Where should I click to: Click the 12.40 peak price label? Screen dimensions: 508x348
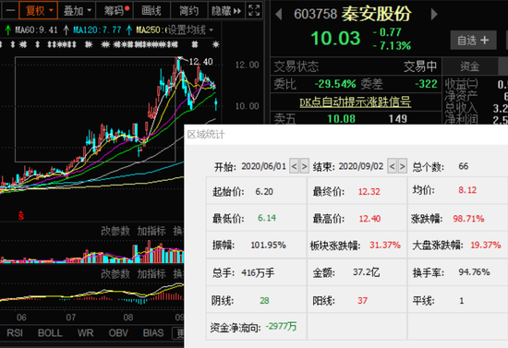tap(200, 61)
